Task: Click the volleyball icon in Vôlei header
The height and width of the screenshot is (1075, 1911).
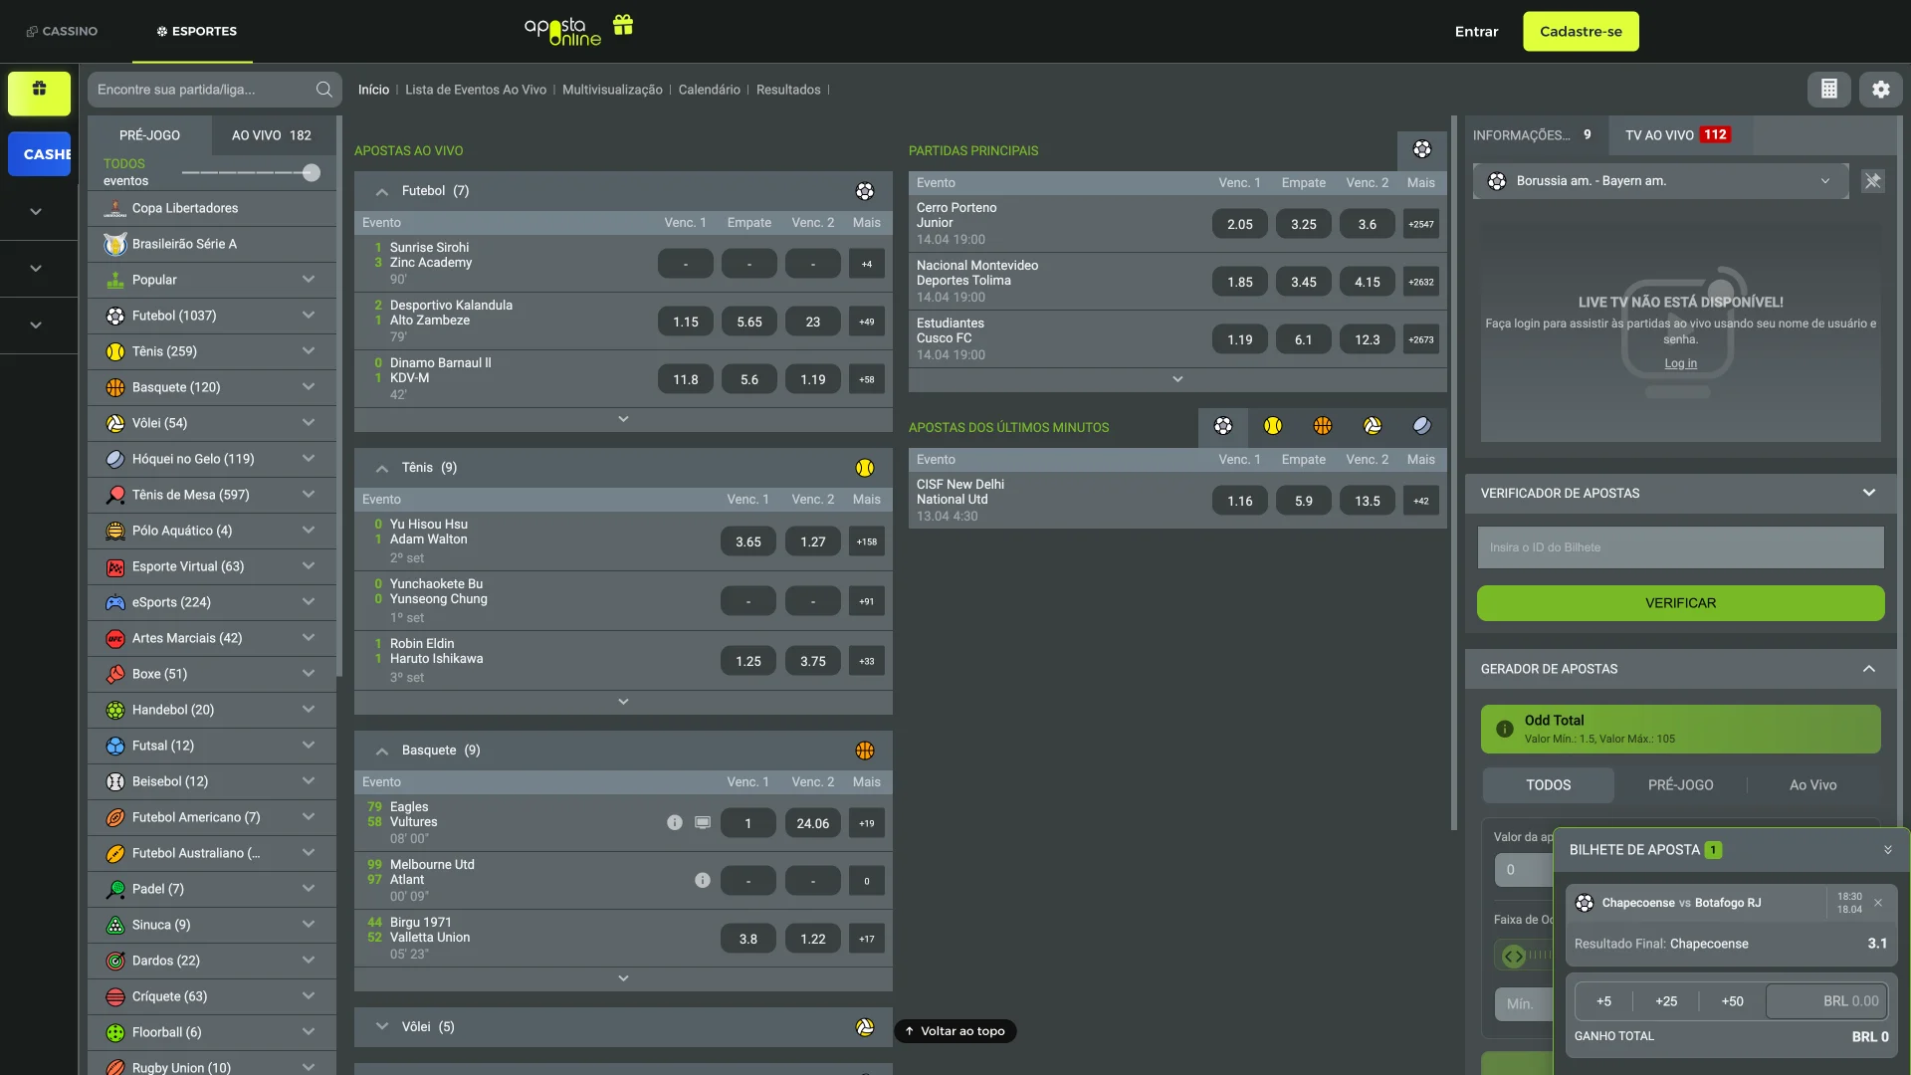Action: pyautogui.click(x=865, y=1027)
